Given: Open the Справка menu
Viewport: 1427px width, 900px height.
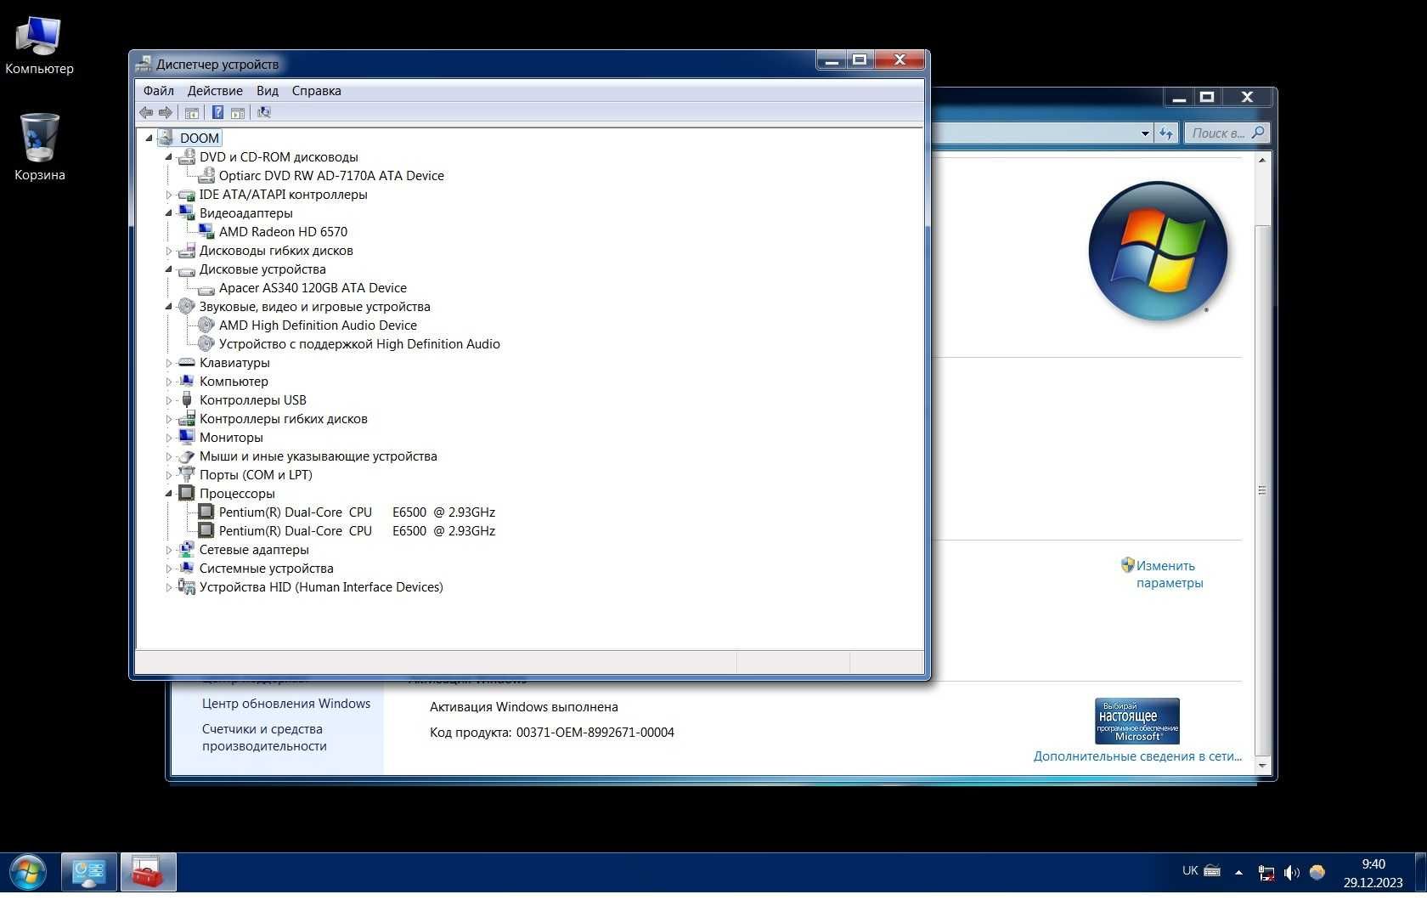Looking at the screenshot, I should [x=316, y=91].
